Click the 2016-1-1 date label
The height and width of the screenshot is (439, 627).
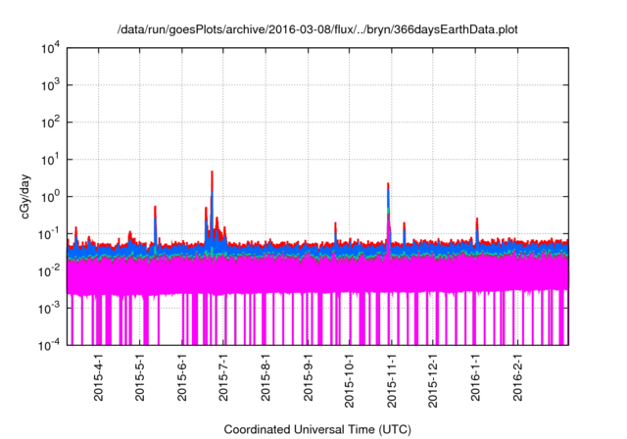(475, 378)
